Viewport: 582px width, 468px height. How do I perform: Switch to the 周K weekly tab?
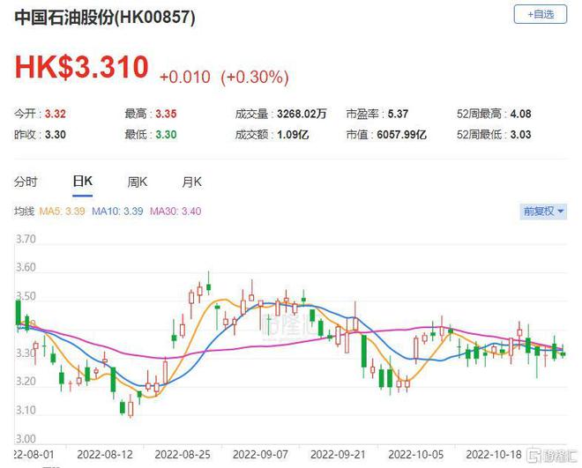pos(137,182)
